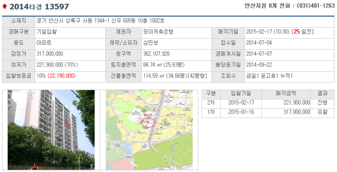
Task: Click the view count 금일1 공고후1 누적1
Action: click(x=269, y=76)
